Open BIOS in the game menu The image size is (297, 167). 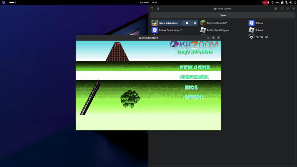tap(191, 87)
